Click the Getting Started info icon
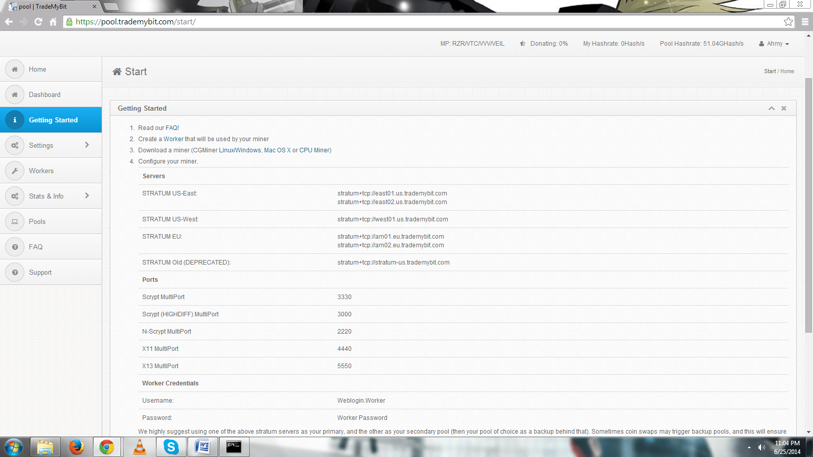The height and width of the screenshot is (457, 813). (15, 120)
